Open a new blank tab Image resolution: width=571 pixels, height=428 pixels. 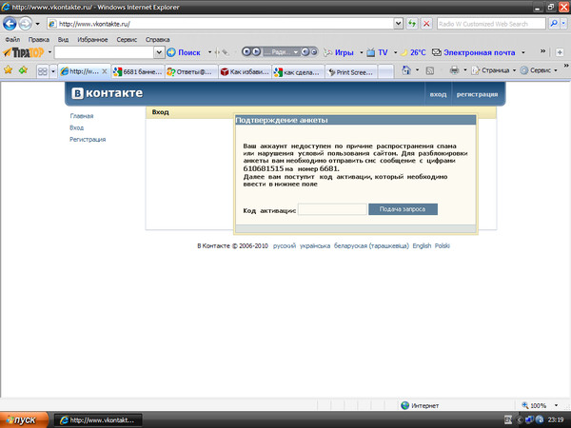pyautogui.click(x=385, y=71)
